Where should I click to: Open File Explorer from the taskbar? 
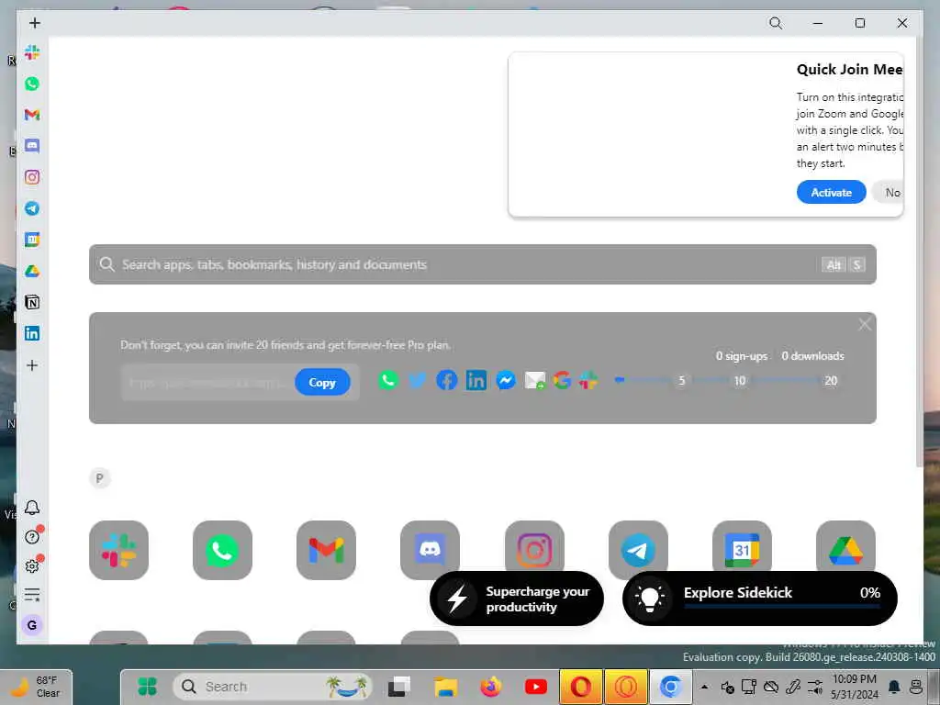[x=446, y=687]
